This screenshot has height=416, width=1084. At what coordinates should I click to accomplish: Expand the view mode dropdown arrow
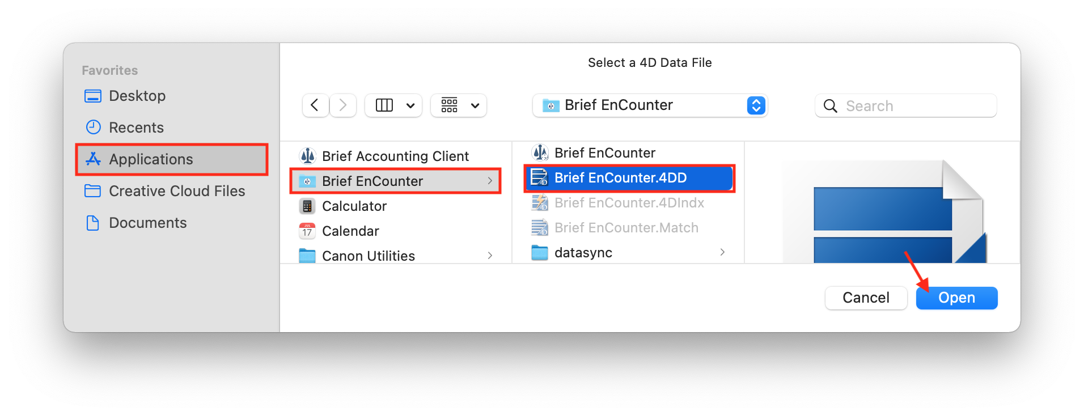pos(410,105)
